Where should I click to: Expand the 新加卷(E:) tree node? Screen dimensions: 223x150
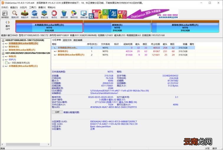pyautogui.click(x=3, y=47)
